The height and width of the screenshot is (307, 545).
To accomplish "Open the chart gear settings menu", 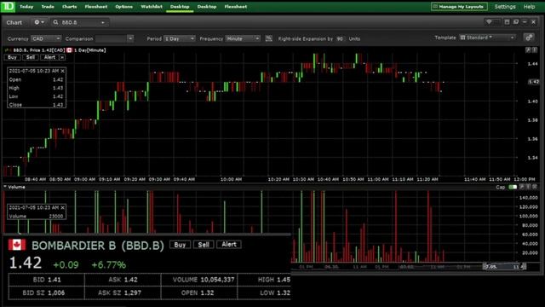I will click(39, 22).
